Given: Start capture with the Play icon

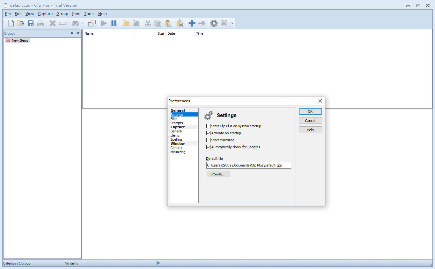Looking at the screenshot, I should pyautogui.click(x=104, y=23).
